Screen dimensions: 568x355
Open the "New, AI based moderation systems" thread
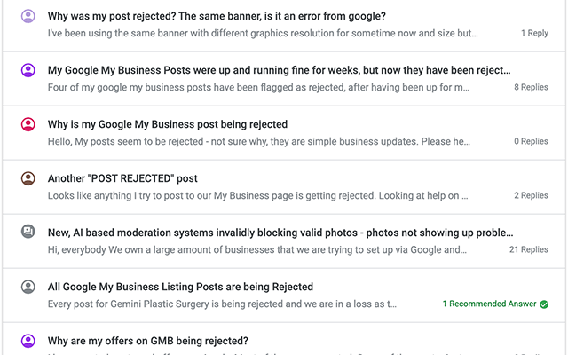[x=280, y=233]
